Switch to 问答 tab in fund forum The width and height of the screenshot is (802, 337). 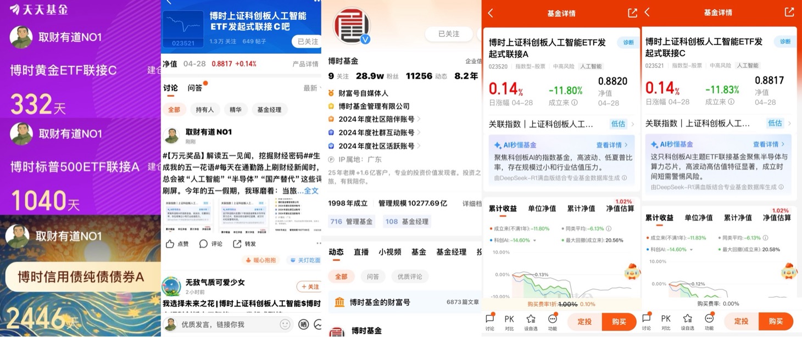click(195, 88)
